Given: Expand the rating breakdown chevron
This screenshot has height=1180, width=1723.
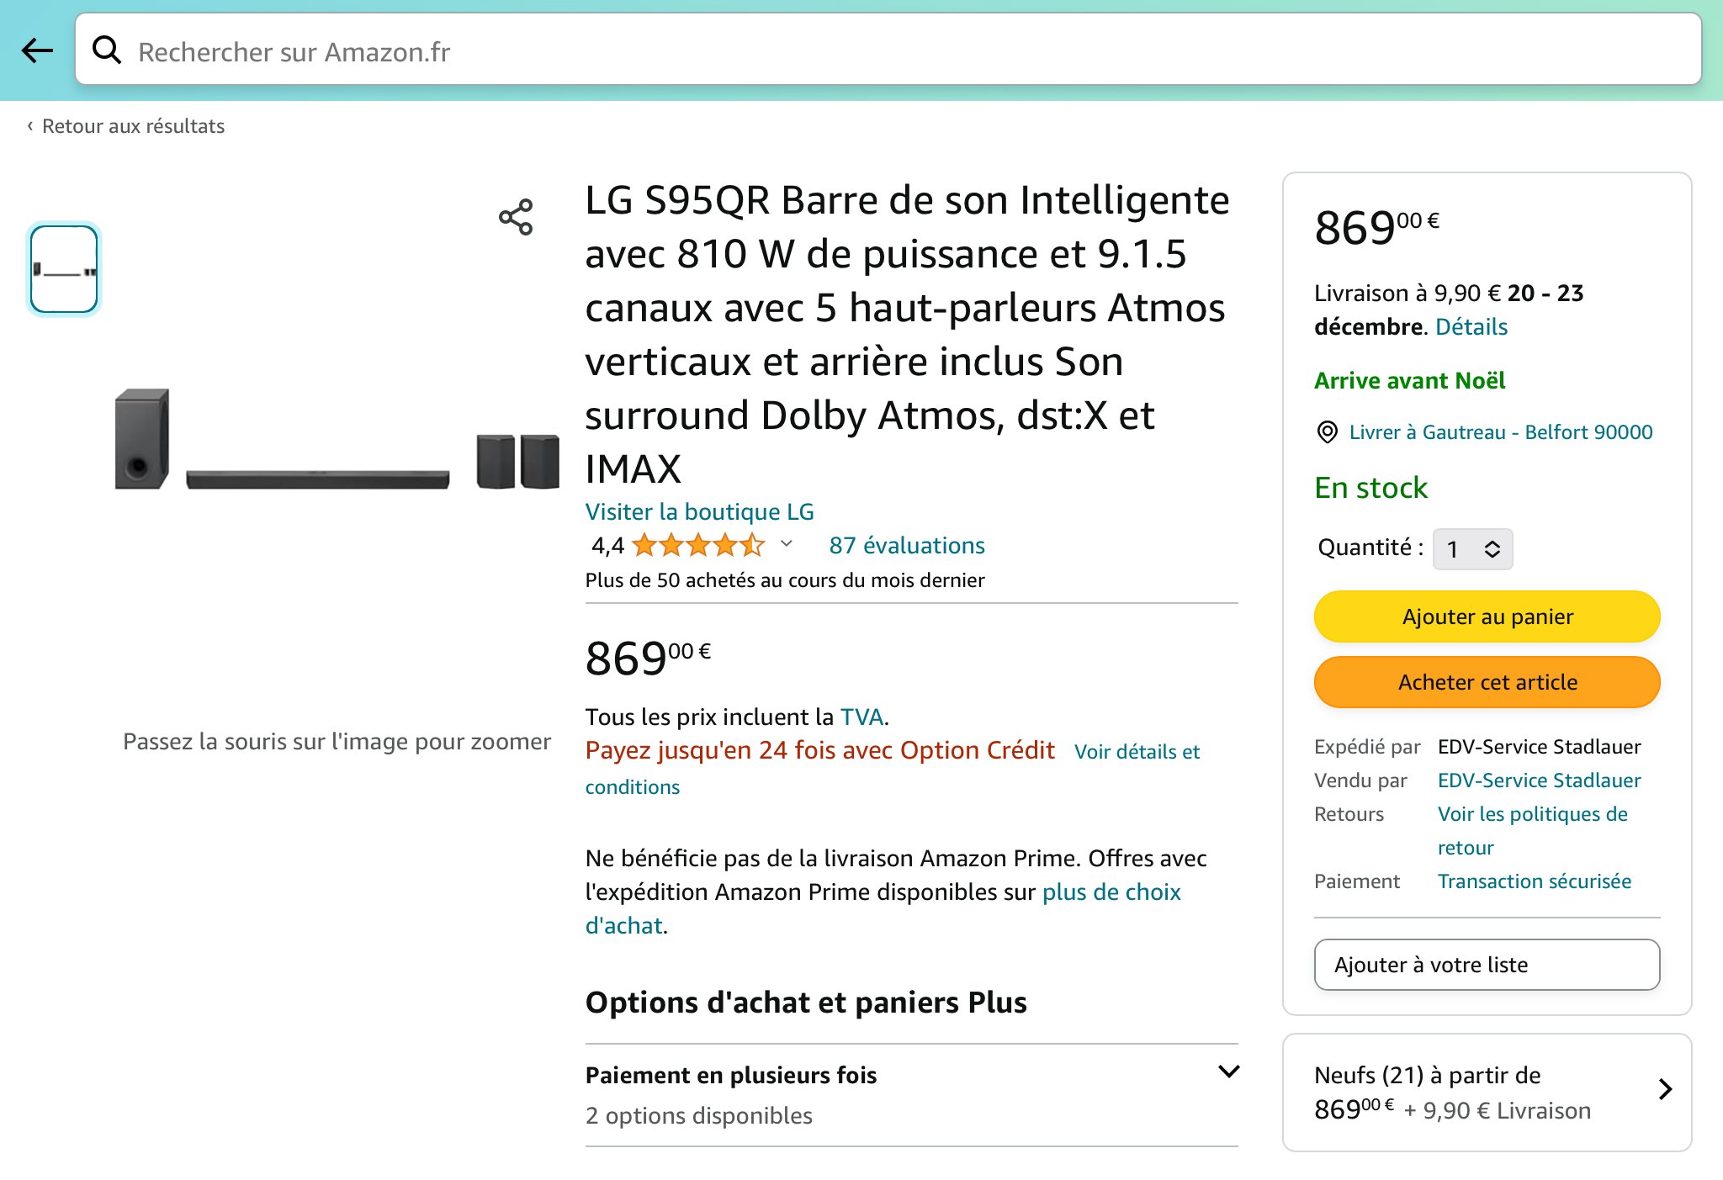Looking at the screenshot, I should (x=787, y=544).
